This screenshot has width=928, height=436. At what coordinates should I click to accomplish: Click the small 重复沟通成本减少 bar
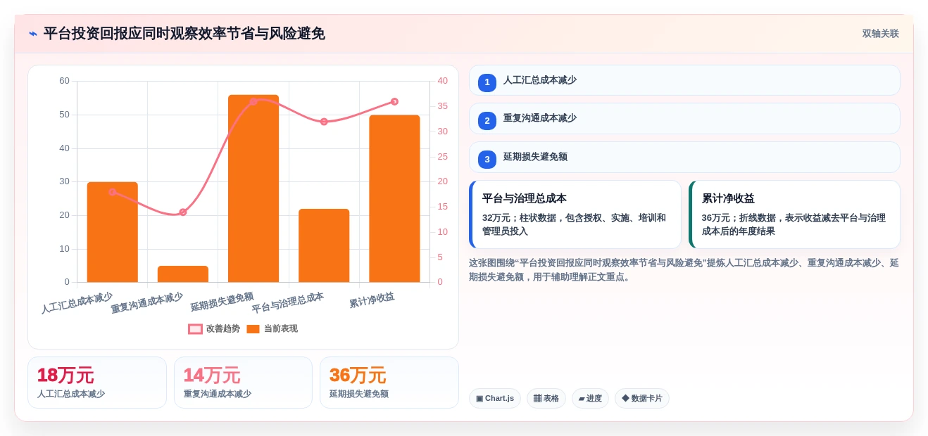(x=183, y=274)
